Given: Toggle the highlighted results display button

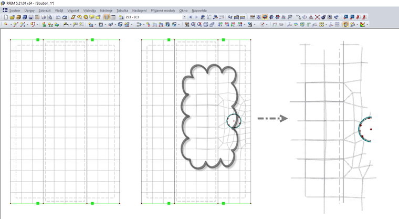Looking at the screenshot, I should point(265,17).
